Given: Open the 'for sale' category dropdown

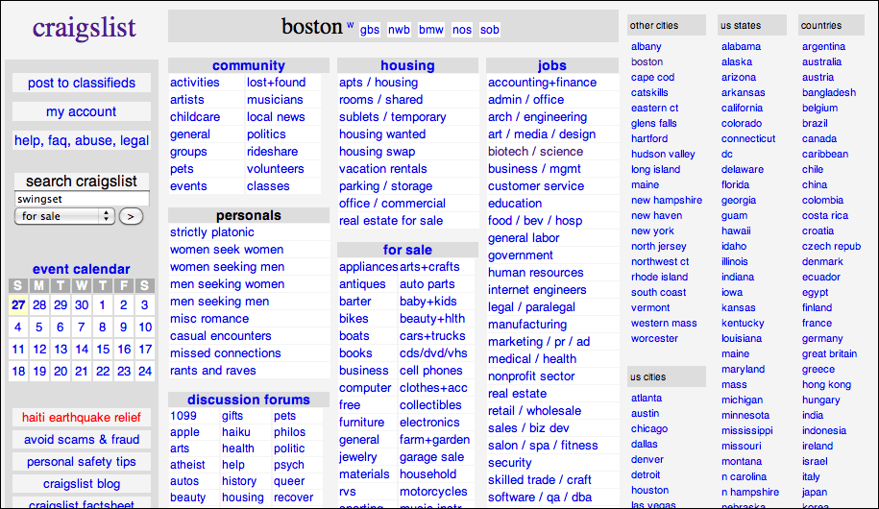Looking at the screenshot, I should [x=64, y=216].
